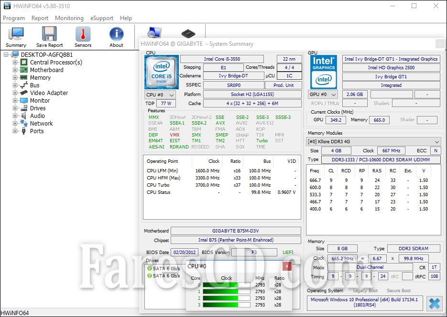Image resolution: width=447 pixels, height=317 pixels.
Task: Open the memory module Kllisre DDR3 dropdown
Action: pyautogui.click(x=373, y=141)
